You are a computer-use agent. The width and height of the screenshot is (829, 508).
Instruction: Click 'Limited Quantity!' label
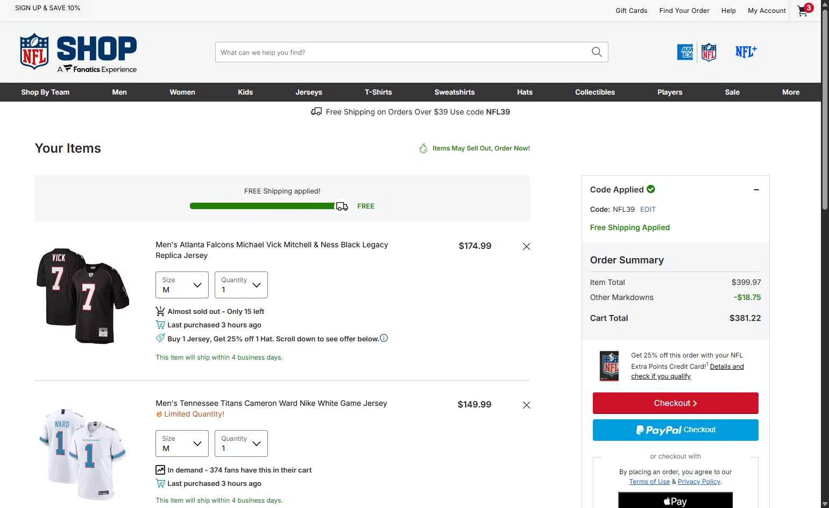pos(194,414)
